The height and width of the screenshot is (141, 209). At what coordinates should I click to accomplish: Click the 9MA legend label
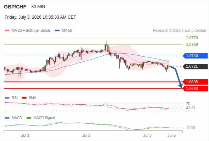pos(33,98)
